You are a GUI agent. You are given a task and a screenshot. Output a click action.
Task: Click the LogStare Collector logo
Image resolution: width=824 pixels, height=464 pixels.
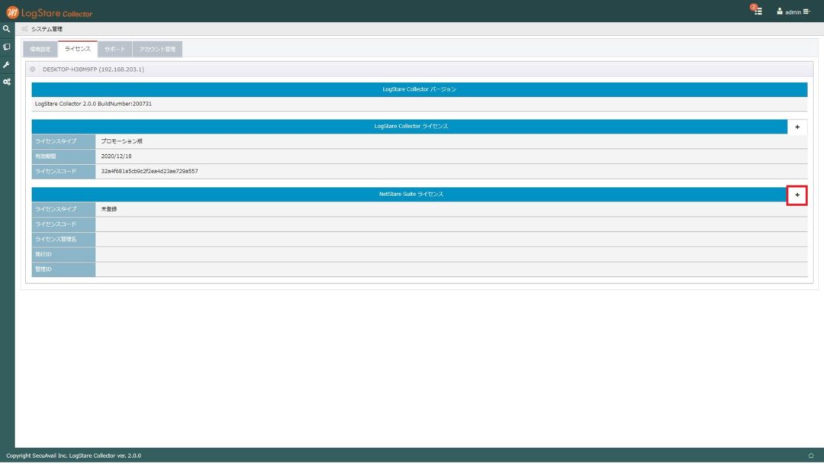[50, 13]
